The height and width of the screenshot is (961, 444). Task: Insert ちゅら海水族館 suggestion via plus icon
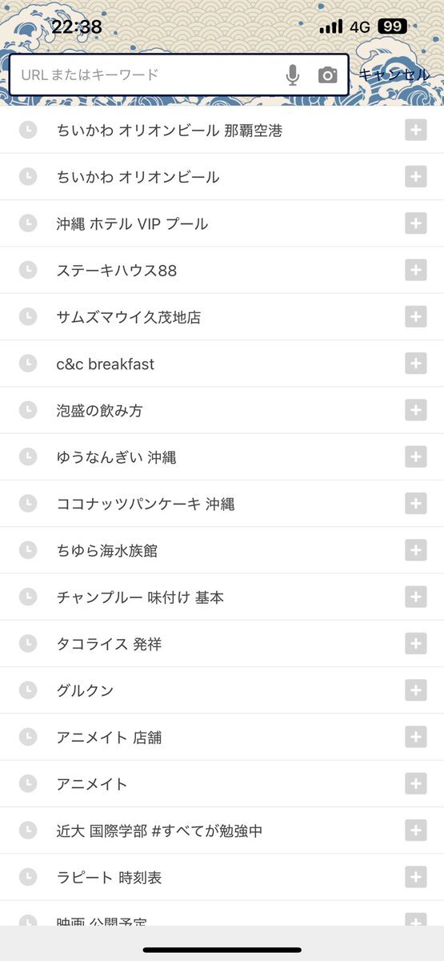click(415, 550)
